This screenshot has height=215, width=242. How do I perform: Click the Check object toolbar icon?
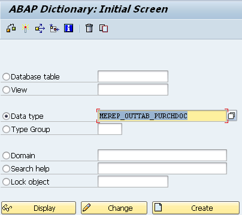11,28
